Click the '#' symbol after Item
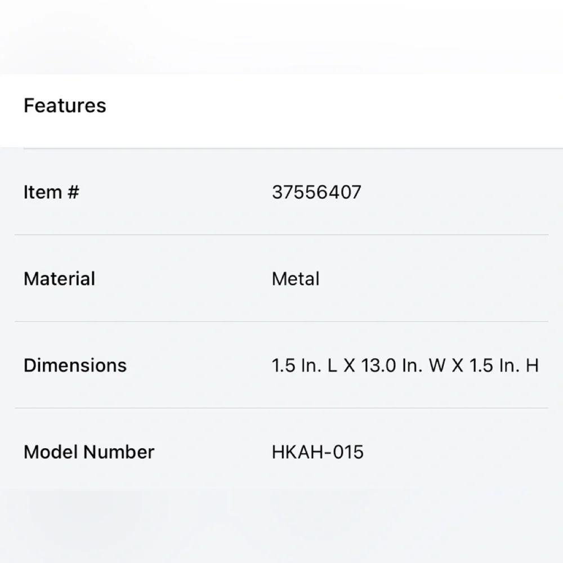The height and width of the screenshot is (563, 563). pyautogui.click(x=73, y=192)
